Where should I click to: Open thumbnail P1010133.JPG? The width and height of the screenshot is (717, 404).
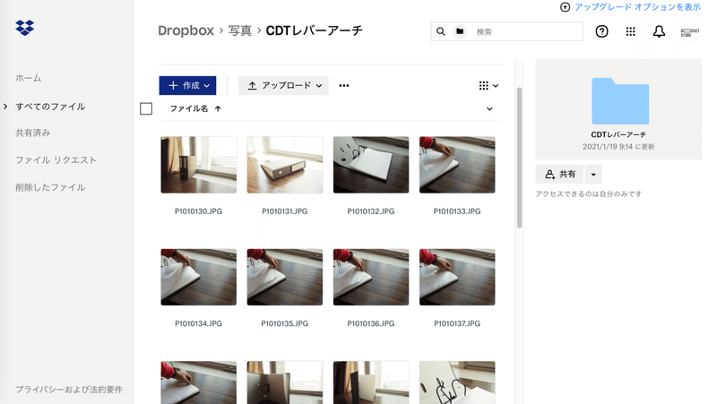pyautogui.click(x=457, y=165)
